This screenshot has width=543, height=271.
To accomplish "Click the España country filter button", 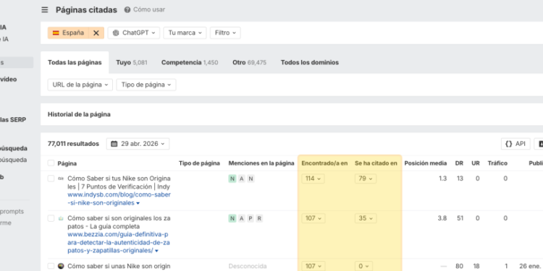I will pos(68,33).
